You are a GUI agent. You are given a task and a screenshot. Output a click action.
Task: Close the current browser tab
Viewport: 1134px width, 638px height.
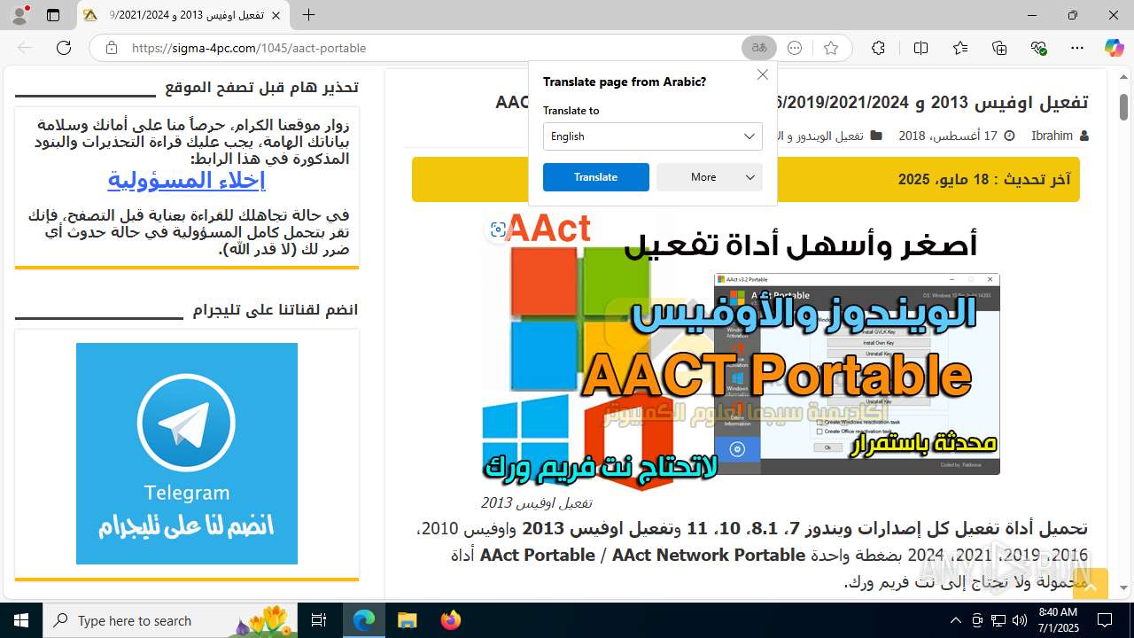point(276,15)
